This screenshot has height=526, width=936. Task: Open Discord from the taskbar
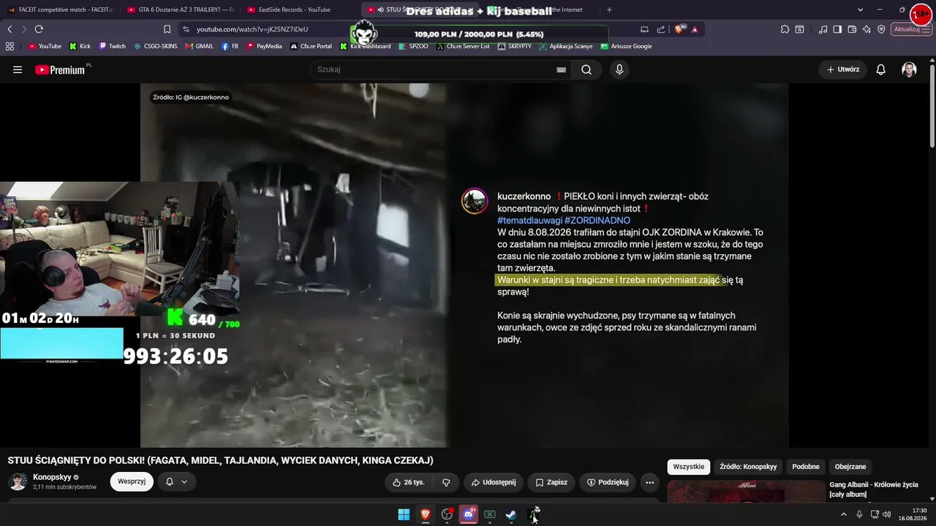[469, 515]
